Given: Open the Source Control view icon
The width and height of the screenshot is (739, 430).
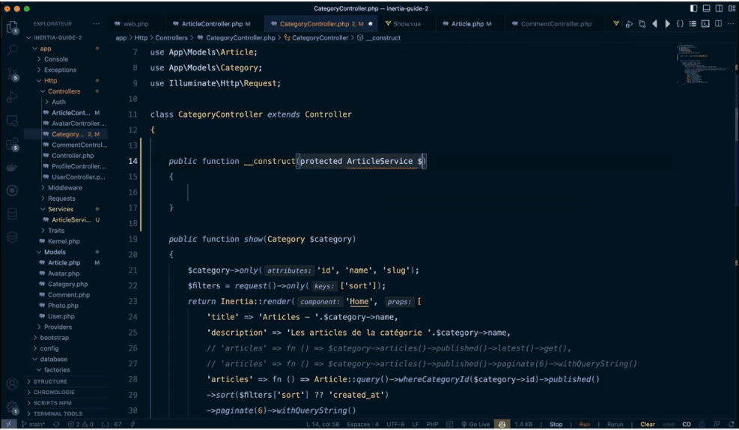Looking at the screenshot, I should 12,73.
